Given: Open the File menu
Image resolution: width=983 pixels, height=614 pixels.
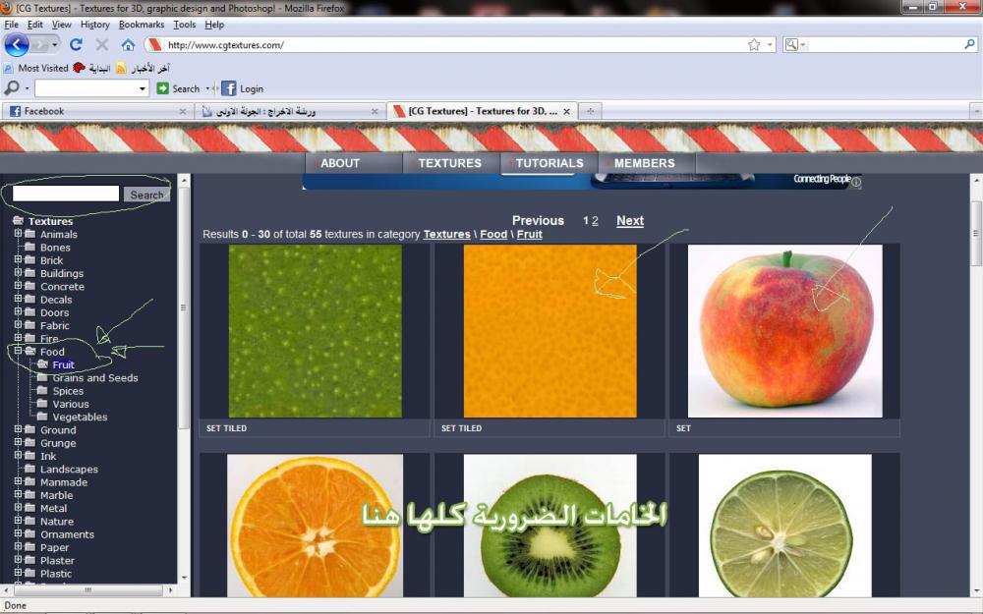Looking at the screenshot, I should pyautogui.click(x=11, y=25).
